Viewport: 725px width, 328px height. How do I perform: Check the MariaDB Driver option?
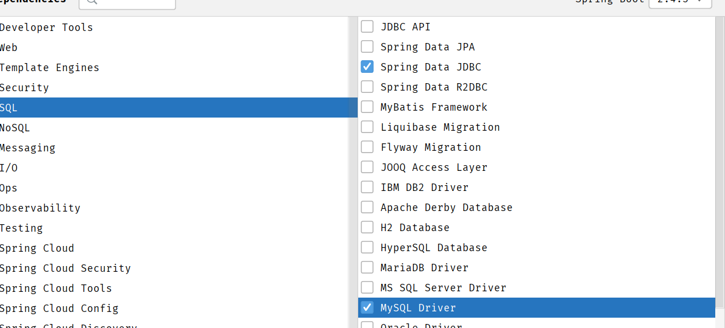click(x=367, y=267)
